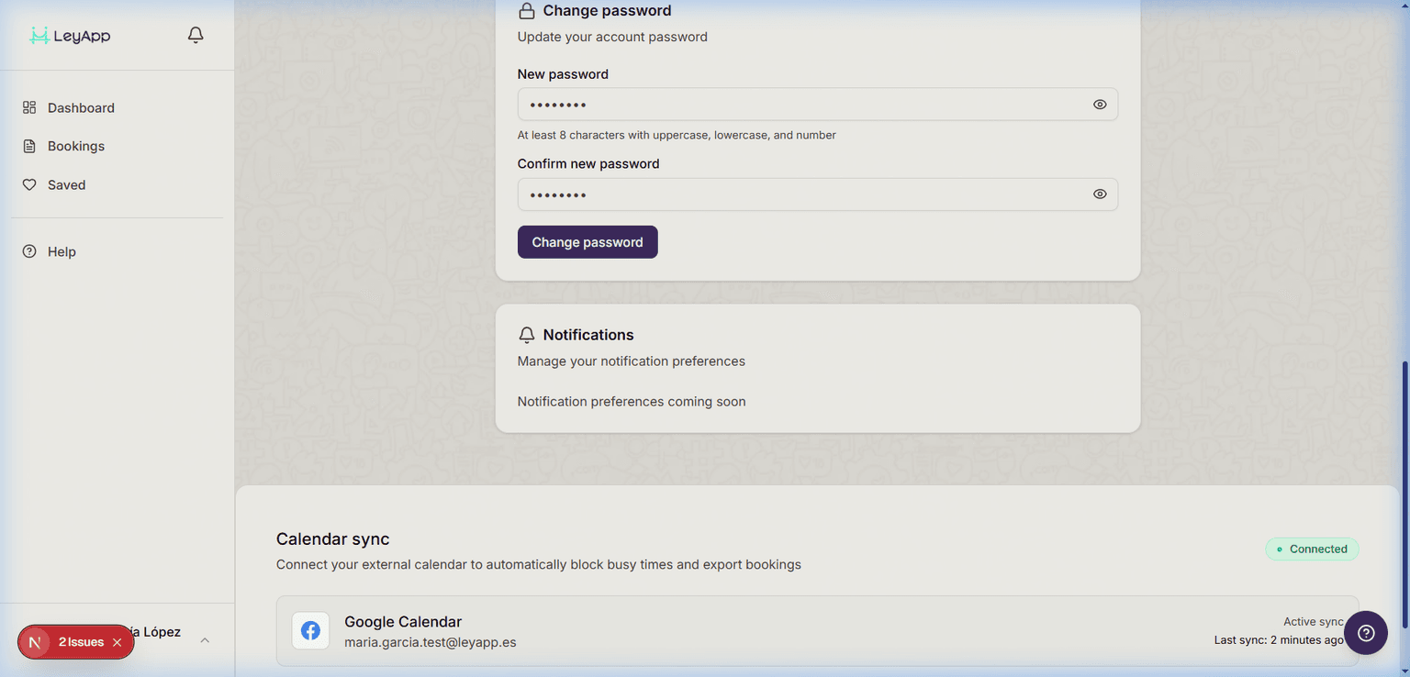This screenshot has height=677, width=1410.
Task: Select the Calendar sync section heading
Action: tap(332, 538)
